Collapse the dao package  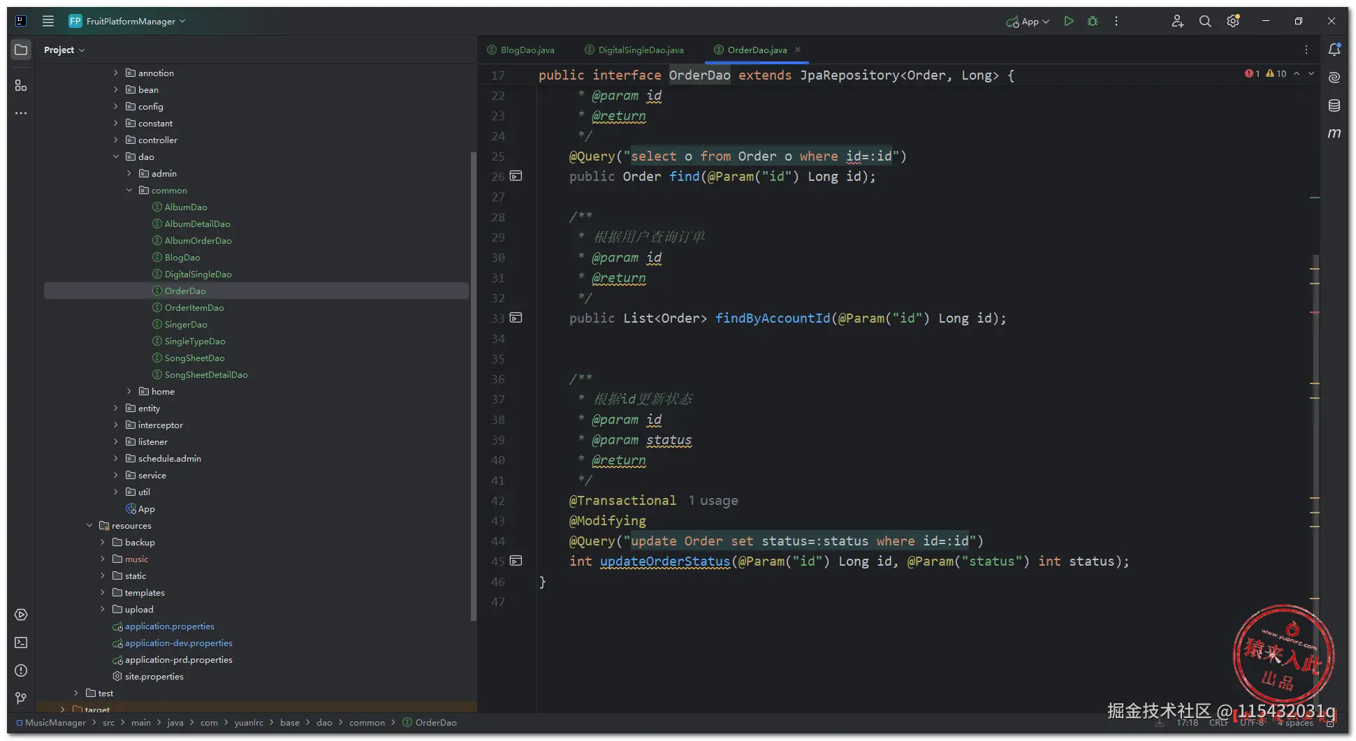(116, 156)
